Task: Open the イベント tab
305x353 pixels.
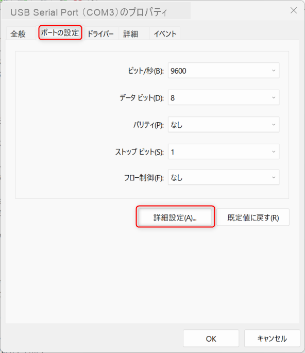Action: [x=165, y=34]
